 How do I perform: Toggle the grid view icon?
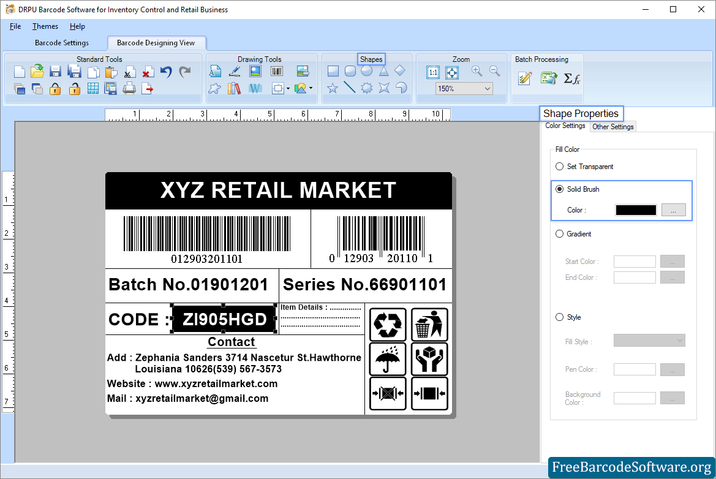click(x=92, y=89)
